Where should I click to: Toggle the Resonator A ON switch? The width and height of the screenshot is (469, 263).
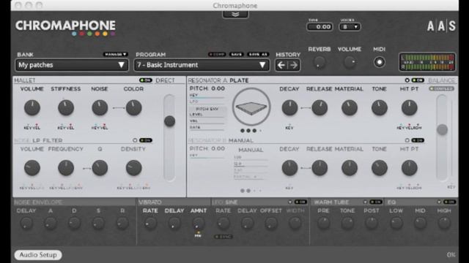pos(418,80)
